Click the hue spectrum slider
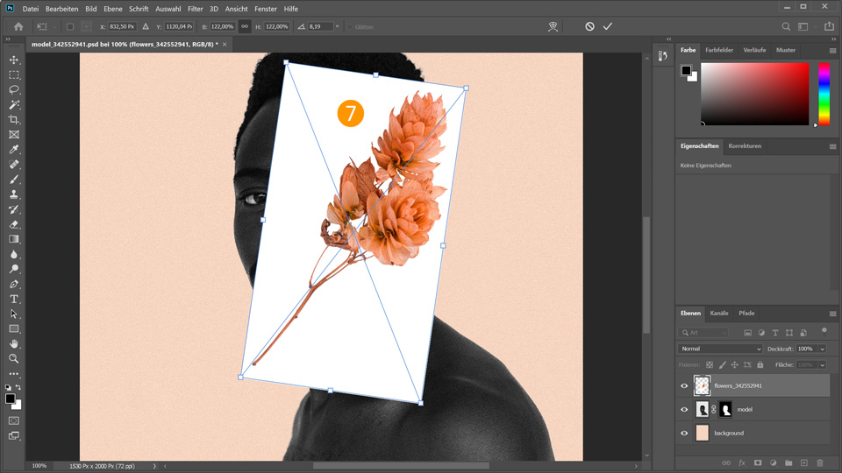 coord(824,94)
